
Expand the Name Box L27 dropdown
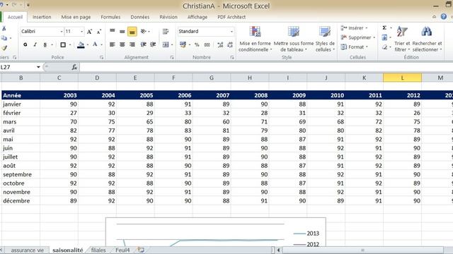click(x=38, y=67)
